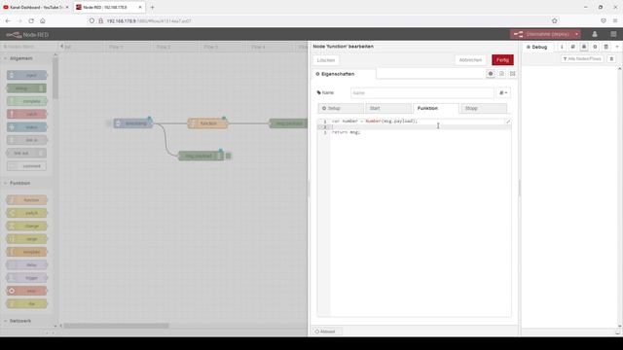Select the switch node in palette
Image resolution: width=623 pixels, height=350 pixels.
(x=27, y=213)
